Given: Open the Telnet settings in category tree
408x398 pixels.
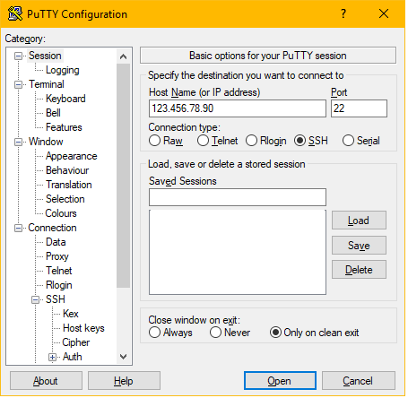Looking at the screenshot, I should tap(59, 271).
